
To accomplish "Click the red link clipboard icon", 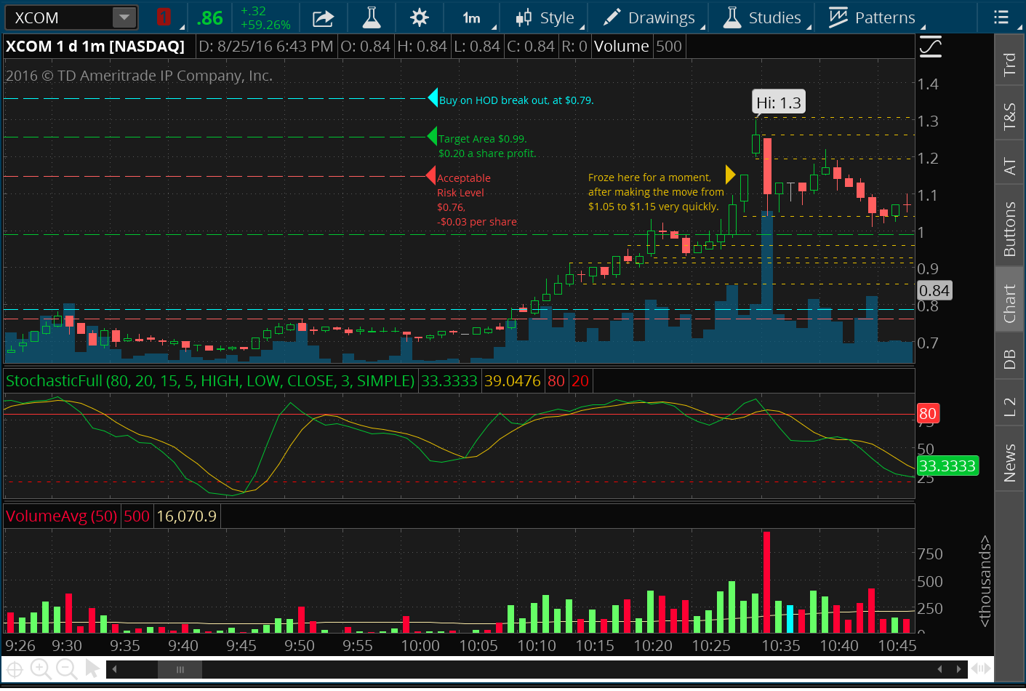I will click(164, 17).
